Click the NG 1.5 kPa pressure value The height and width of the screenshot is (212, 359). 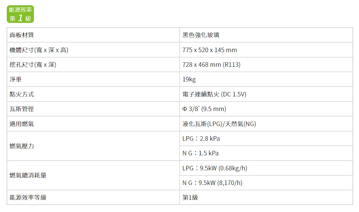click(200, 153)
